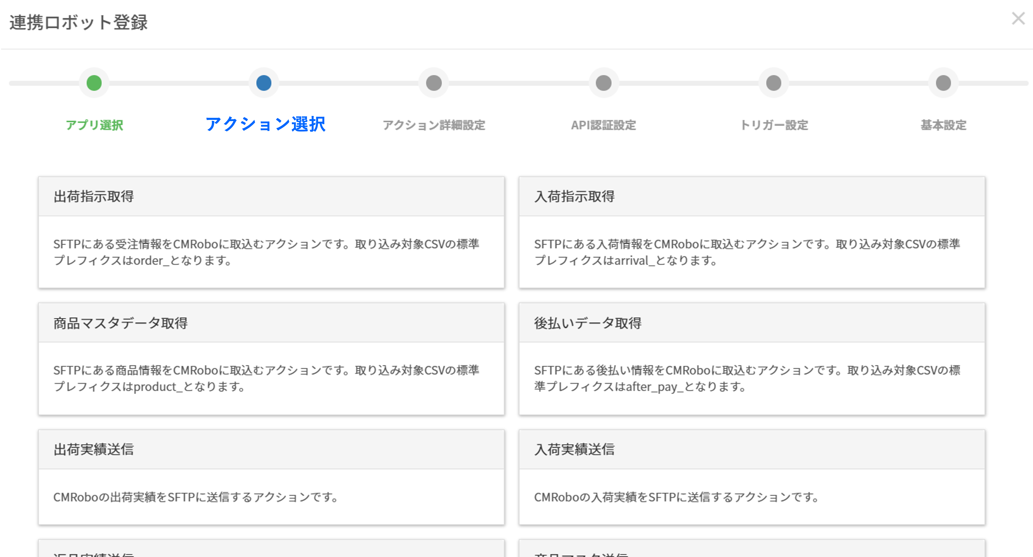The width and height of the screenshot is (1033, 557).
Task: Close the 連携ロボット登録 dialog
Action: [1018, 18]
